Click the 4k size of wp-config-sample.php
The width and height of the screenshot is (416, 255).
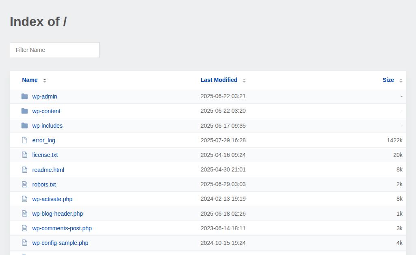click(399, 242)
